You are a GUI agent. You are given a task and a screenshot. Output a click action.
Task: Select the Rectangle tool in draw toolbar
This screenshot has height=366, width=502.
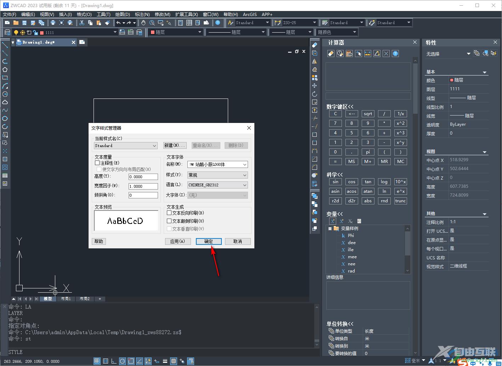[x=5, y=78]
